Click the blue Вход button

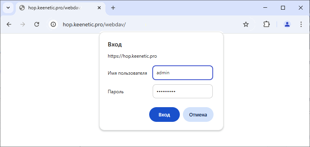(x=164, y=115)
